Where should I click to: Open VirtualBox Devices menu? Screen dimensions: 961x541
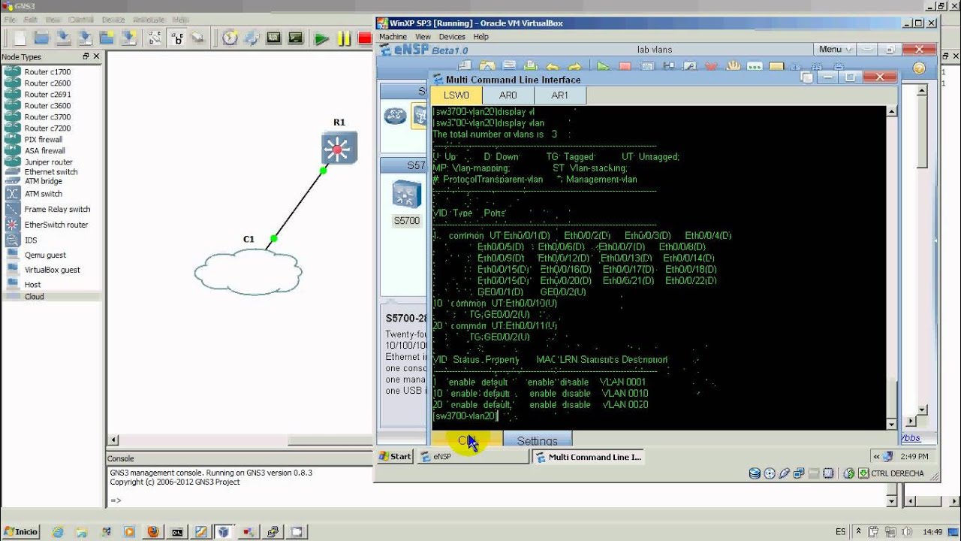[452, 36]
